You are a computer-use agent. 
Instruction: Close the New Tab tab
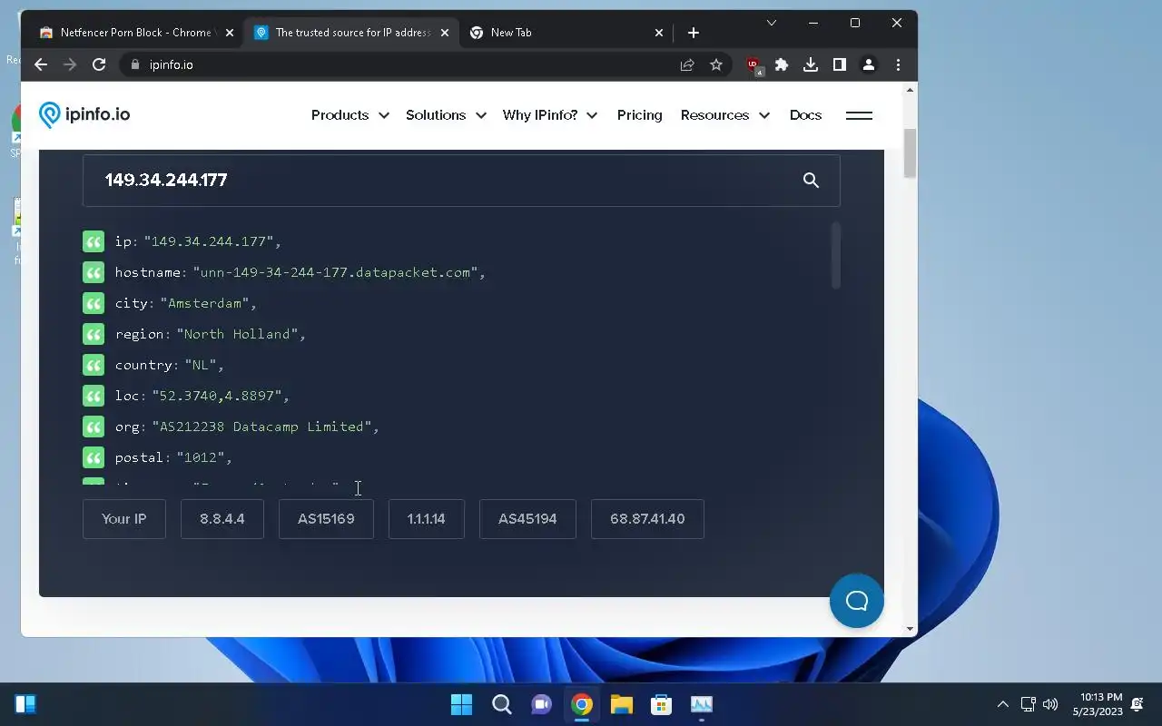pos(659,33)
